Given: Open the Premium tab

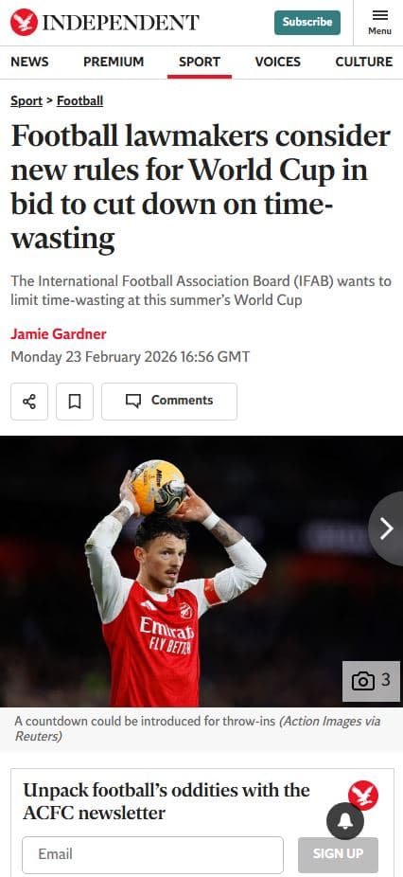Looking at the screenshot, I should click(x=114, y=62).
